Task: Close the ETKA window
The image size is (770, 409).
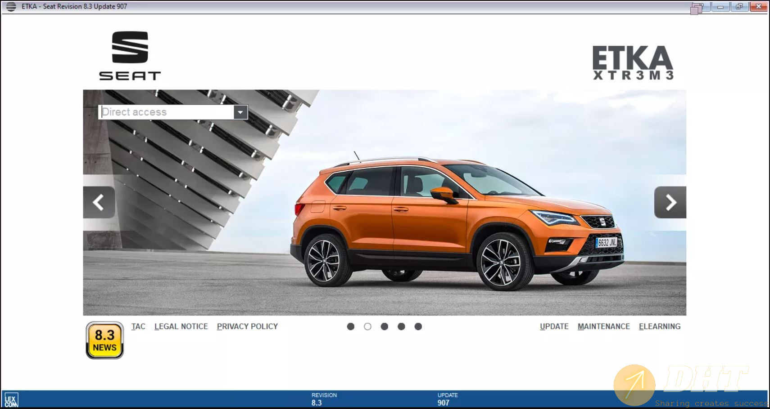Action: 759,7
